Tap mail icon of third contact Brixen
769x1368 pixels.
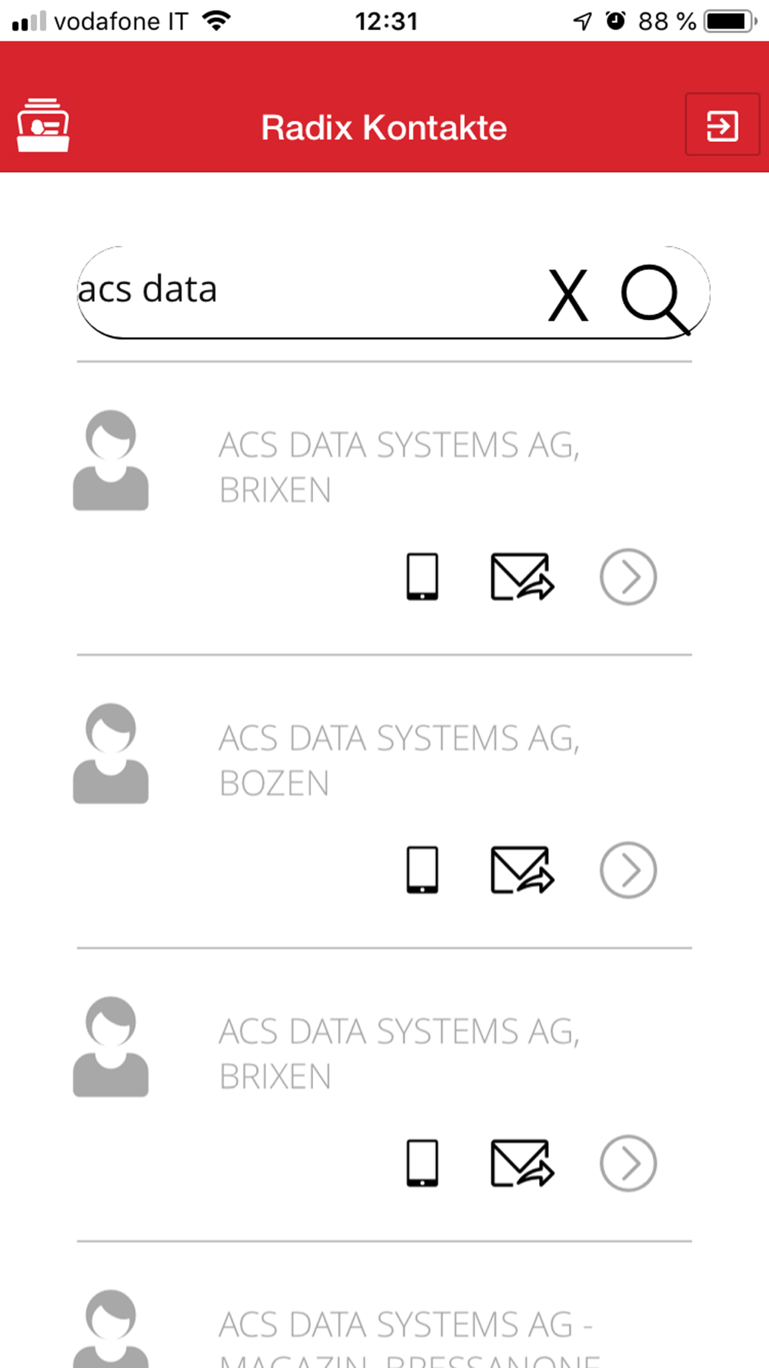tap(522, 1163)
